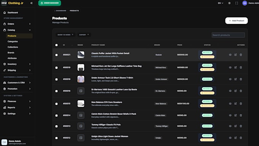Click the Search products field
This screenshot has width=259, height=146.
click(x=228, y=35)
